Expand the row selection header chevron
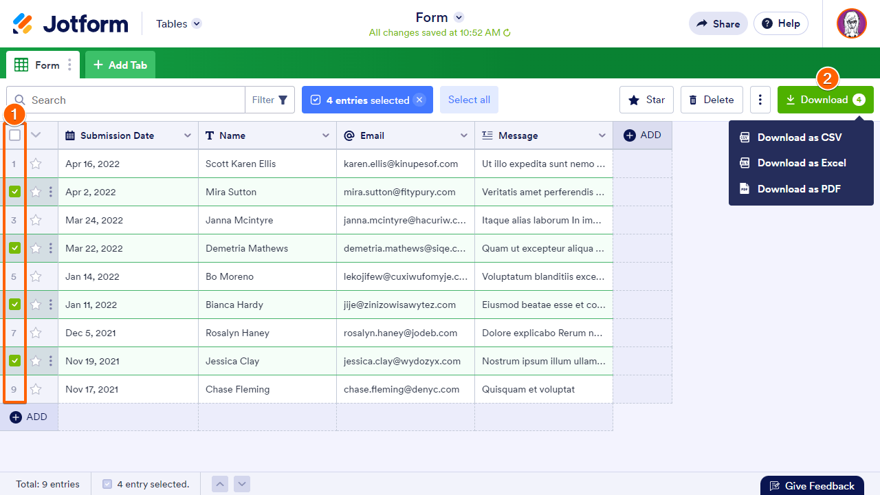Screen dimensions: 880x495 [36, 135]
